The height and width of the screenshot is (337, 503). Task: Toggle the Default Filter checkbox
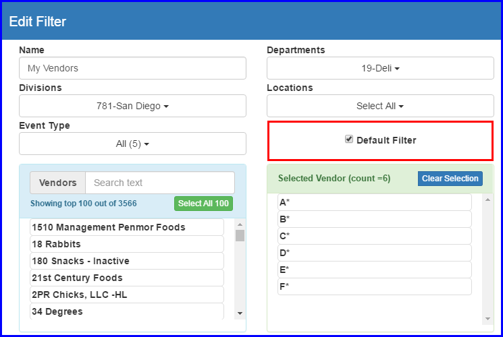point(349,140)
